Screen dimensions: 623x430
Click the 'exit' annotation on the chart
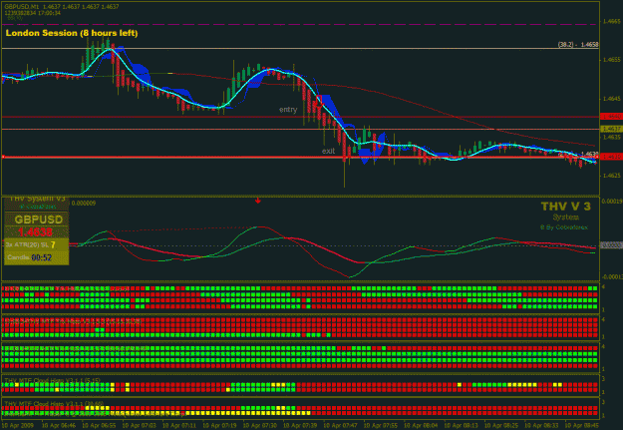click(x=328, y=152)
